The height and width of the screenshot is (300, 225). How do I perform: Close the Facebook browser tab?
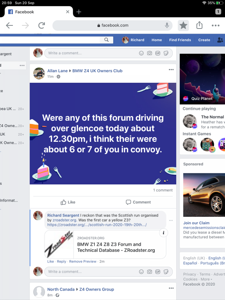pyautogui.click(x=68, y=12)
